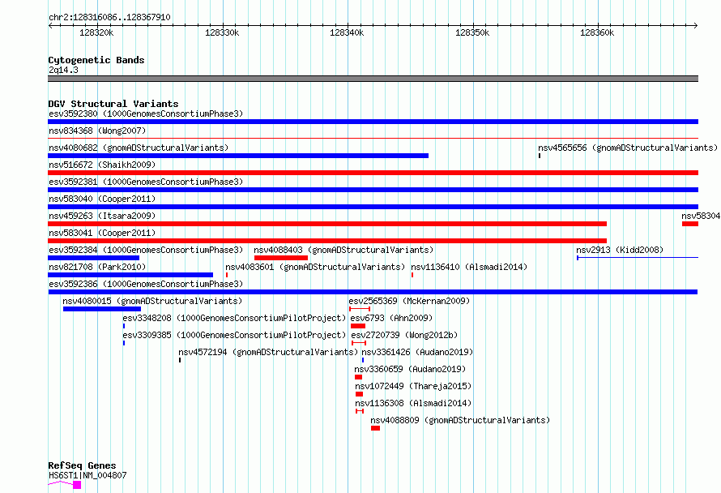
Task: Click the nsv459263 Itsara2009 red bar
Action: point(327,224)
